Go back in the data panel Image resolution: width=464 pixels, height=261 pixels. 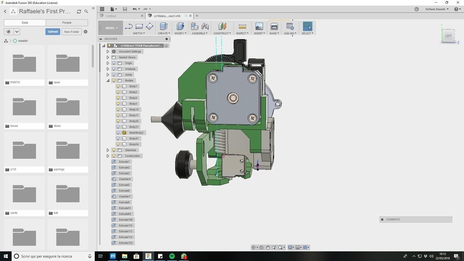tap(5, 11)
